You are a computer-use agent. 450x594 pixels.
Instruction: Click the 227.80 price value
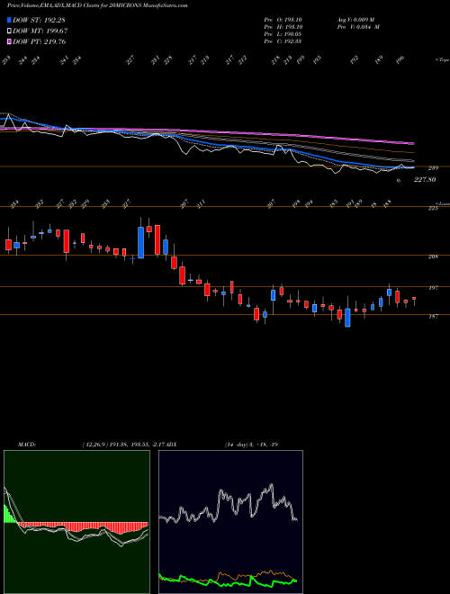coord(425,180)
